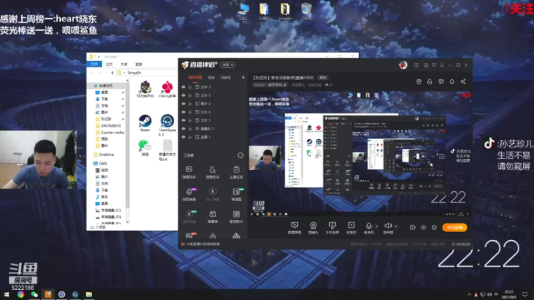The height and width of the screenshot is (300, 534).
Task: Go up one folder in Explorer
Action: [x=112, y=73]
